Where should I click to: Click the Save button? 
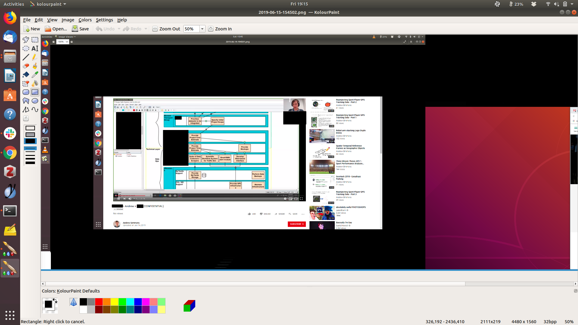[80, 29]
